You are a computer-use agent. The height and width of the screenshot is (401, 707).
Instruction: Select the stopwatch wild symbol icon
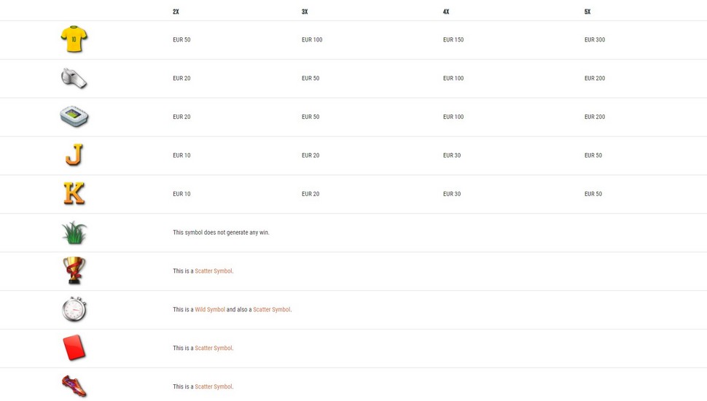point(74,309)
